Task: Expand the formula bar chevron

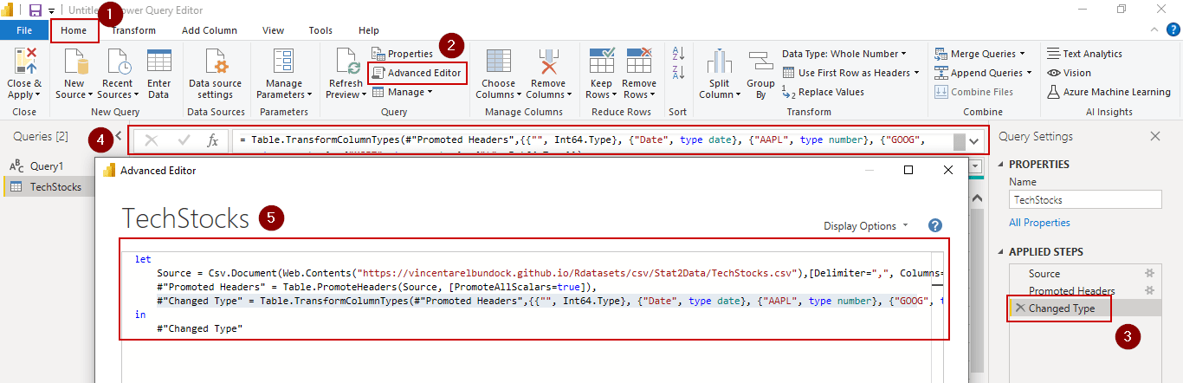Action: [x=974, y=140]
